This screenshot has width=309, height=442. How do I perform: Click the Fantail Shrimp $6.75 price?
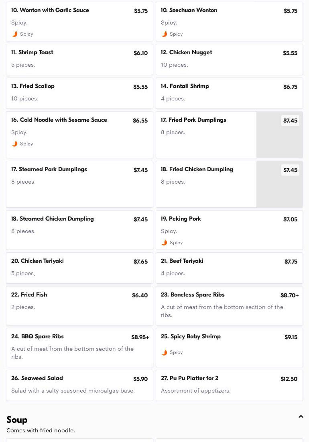click(290, 87)
